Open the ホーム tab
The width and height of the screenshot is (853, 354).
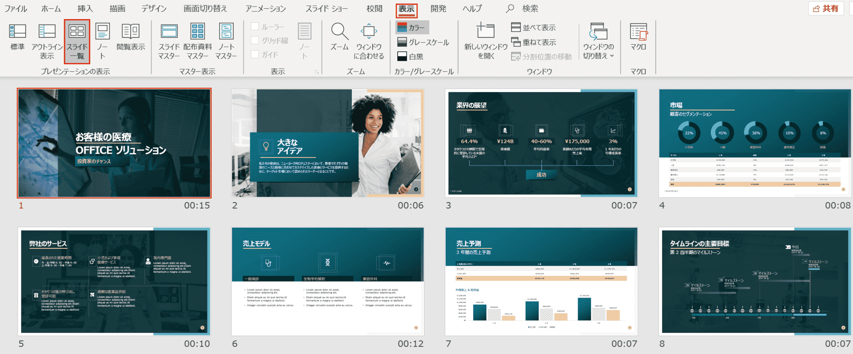(x=51, y=8)
